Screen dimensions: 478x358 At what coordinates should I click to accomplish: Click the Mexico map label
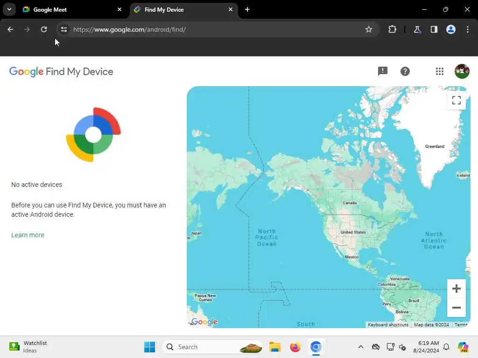(352, 257)
